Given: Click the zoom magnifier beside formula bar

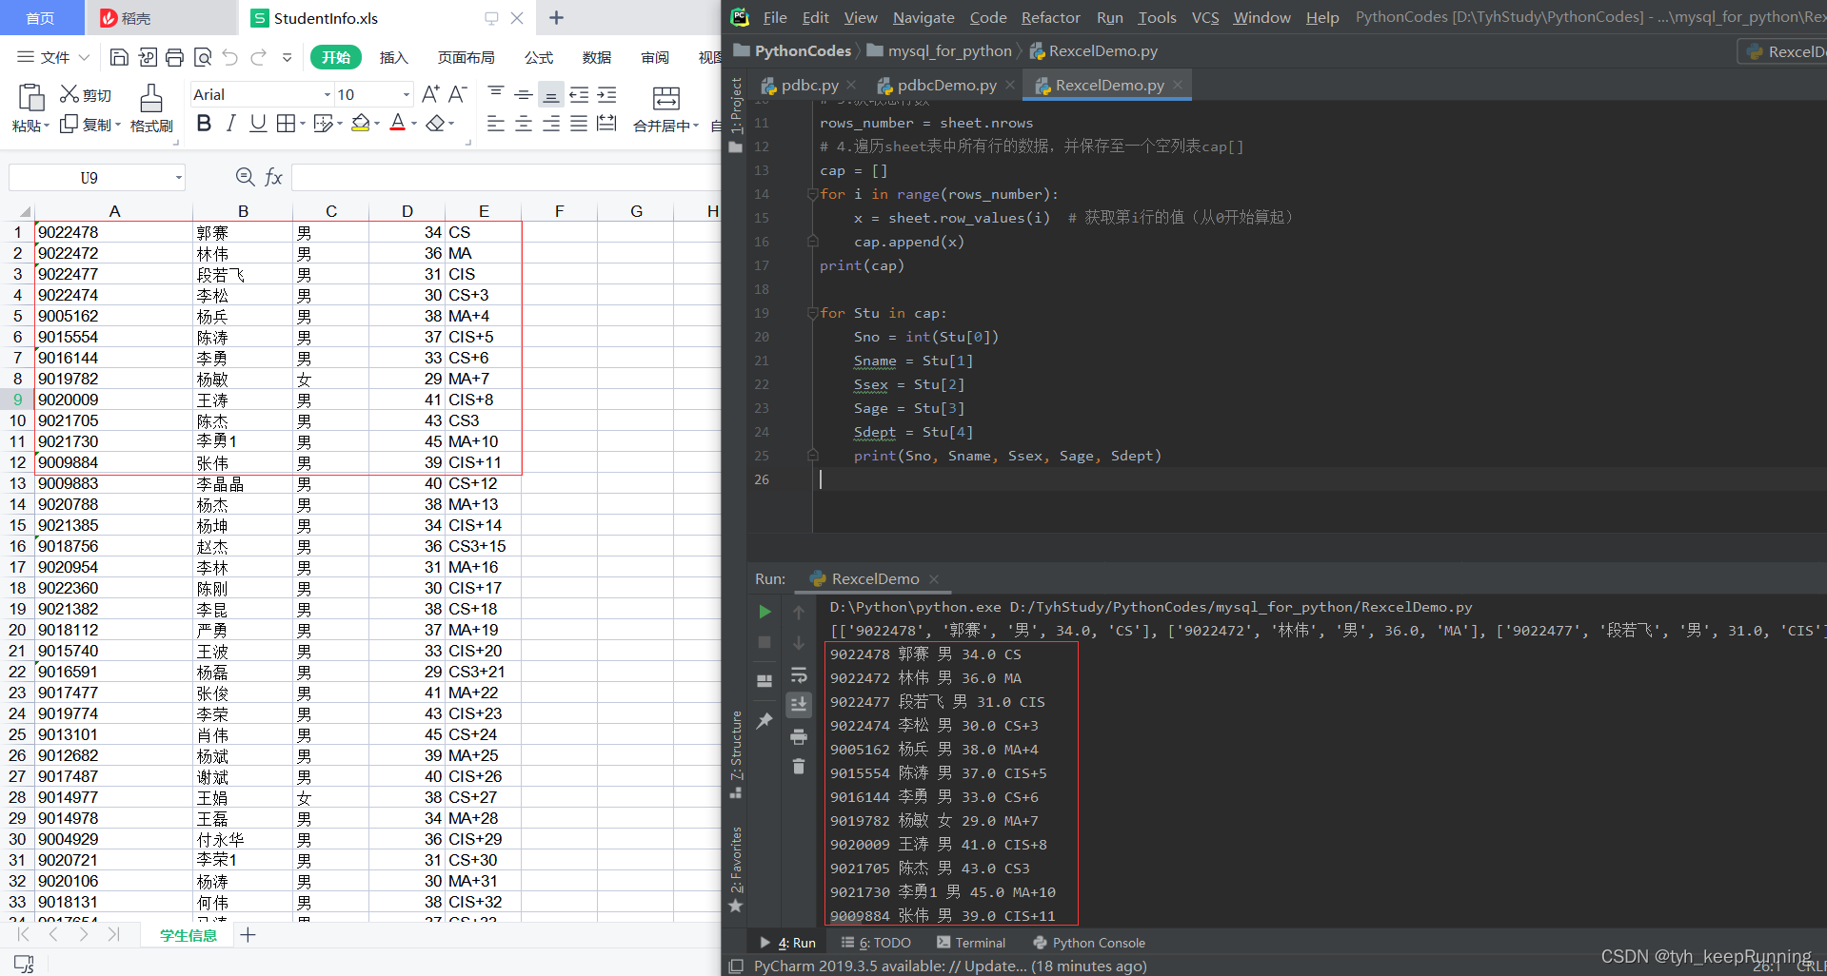Looking at the screenshot, I should point(246,177).
